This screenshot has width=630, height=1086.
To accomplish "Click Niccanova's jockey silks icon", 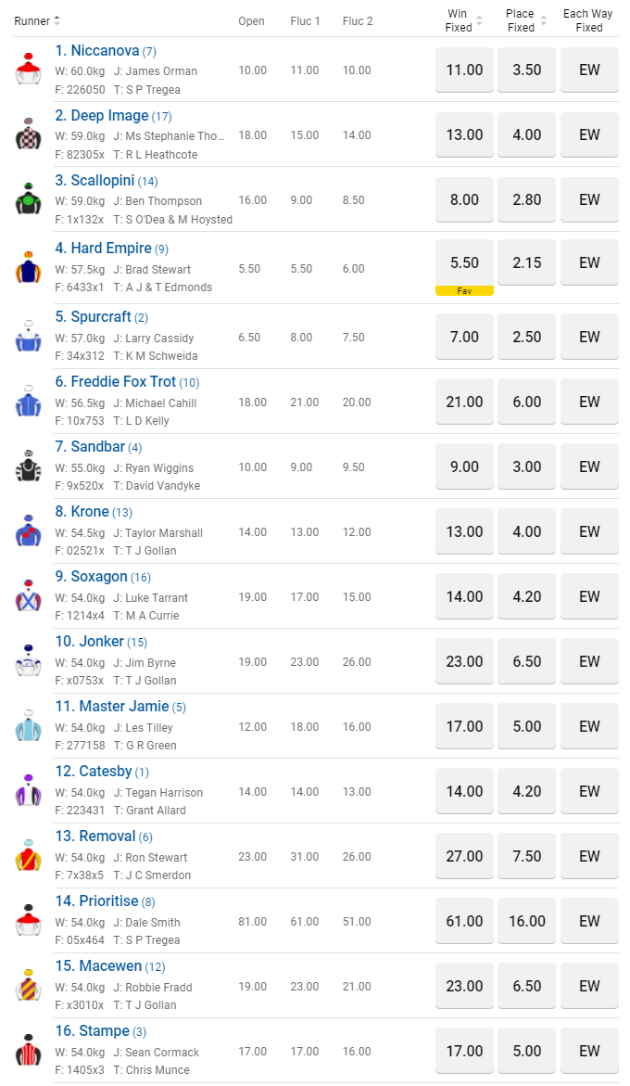I will 29,70.
